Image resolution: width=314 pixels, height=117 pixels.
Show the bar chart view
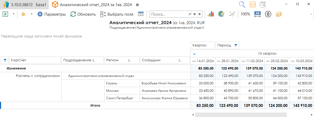tap(211, 14)
